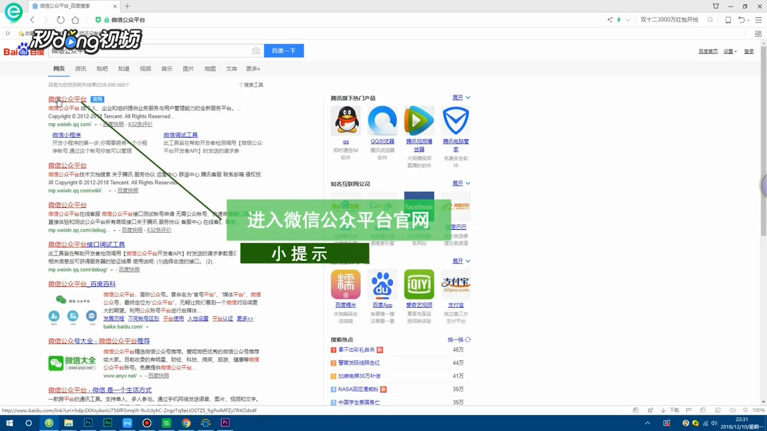Switch to the 地图 tab
Viewport: 767px width, 431px height.
tap(210, 69)
